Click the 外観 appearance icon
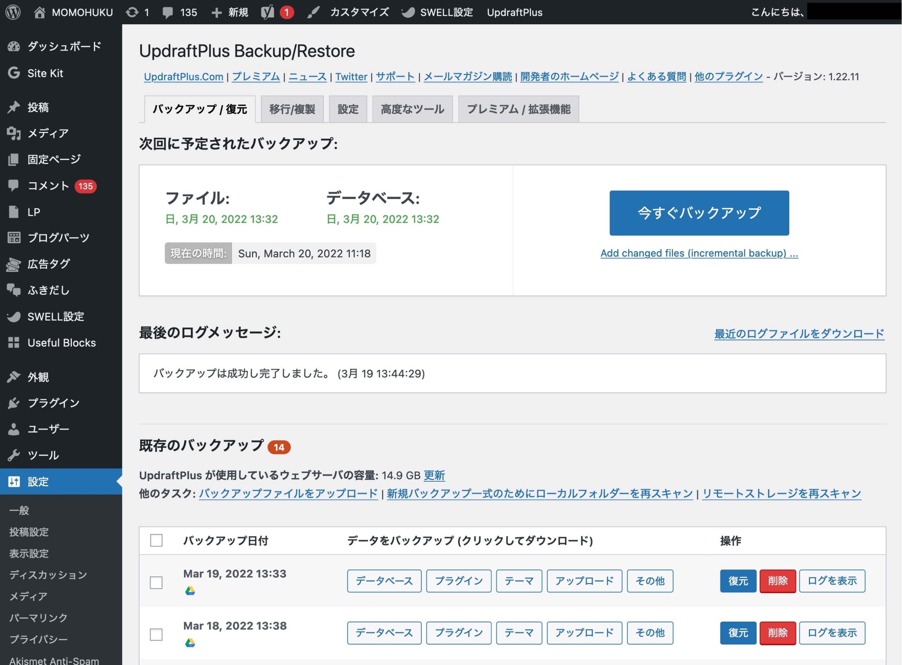This screenshot has height=665, width=902. [14, 377]
